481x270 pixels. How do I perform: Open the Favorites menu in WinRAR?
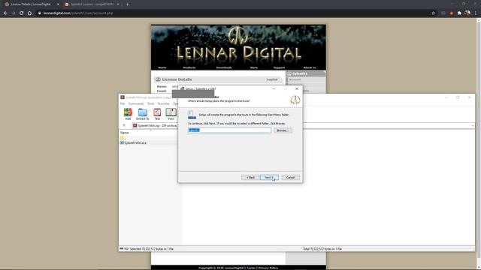[x=163, y=103]
